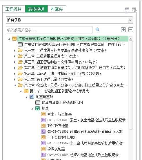
Task: Click 项 icon of 土工合成材料地基
Action: (x=43, y=137)
